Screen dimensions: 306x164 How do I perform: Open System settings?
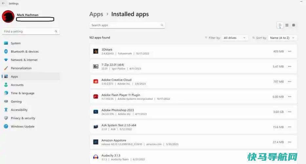(31, 43)
